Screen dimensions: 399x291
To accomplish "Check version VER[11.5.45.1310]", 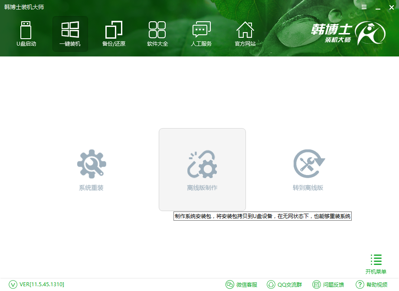I will tap(41, 284).
